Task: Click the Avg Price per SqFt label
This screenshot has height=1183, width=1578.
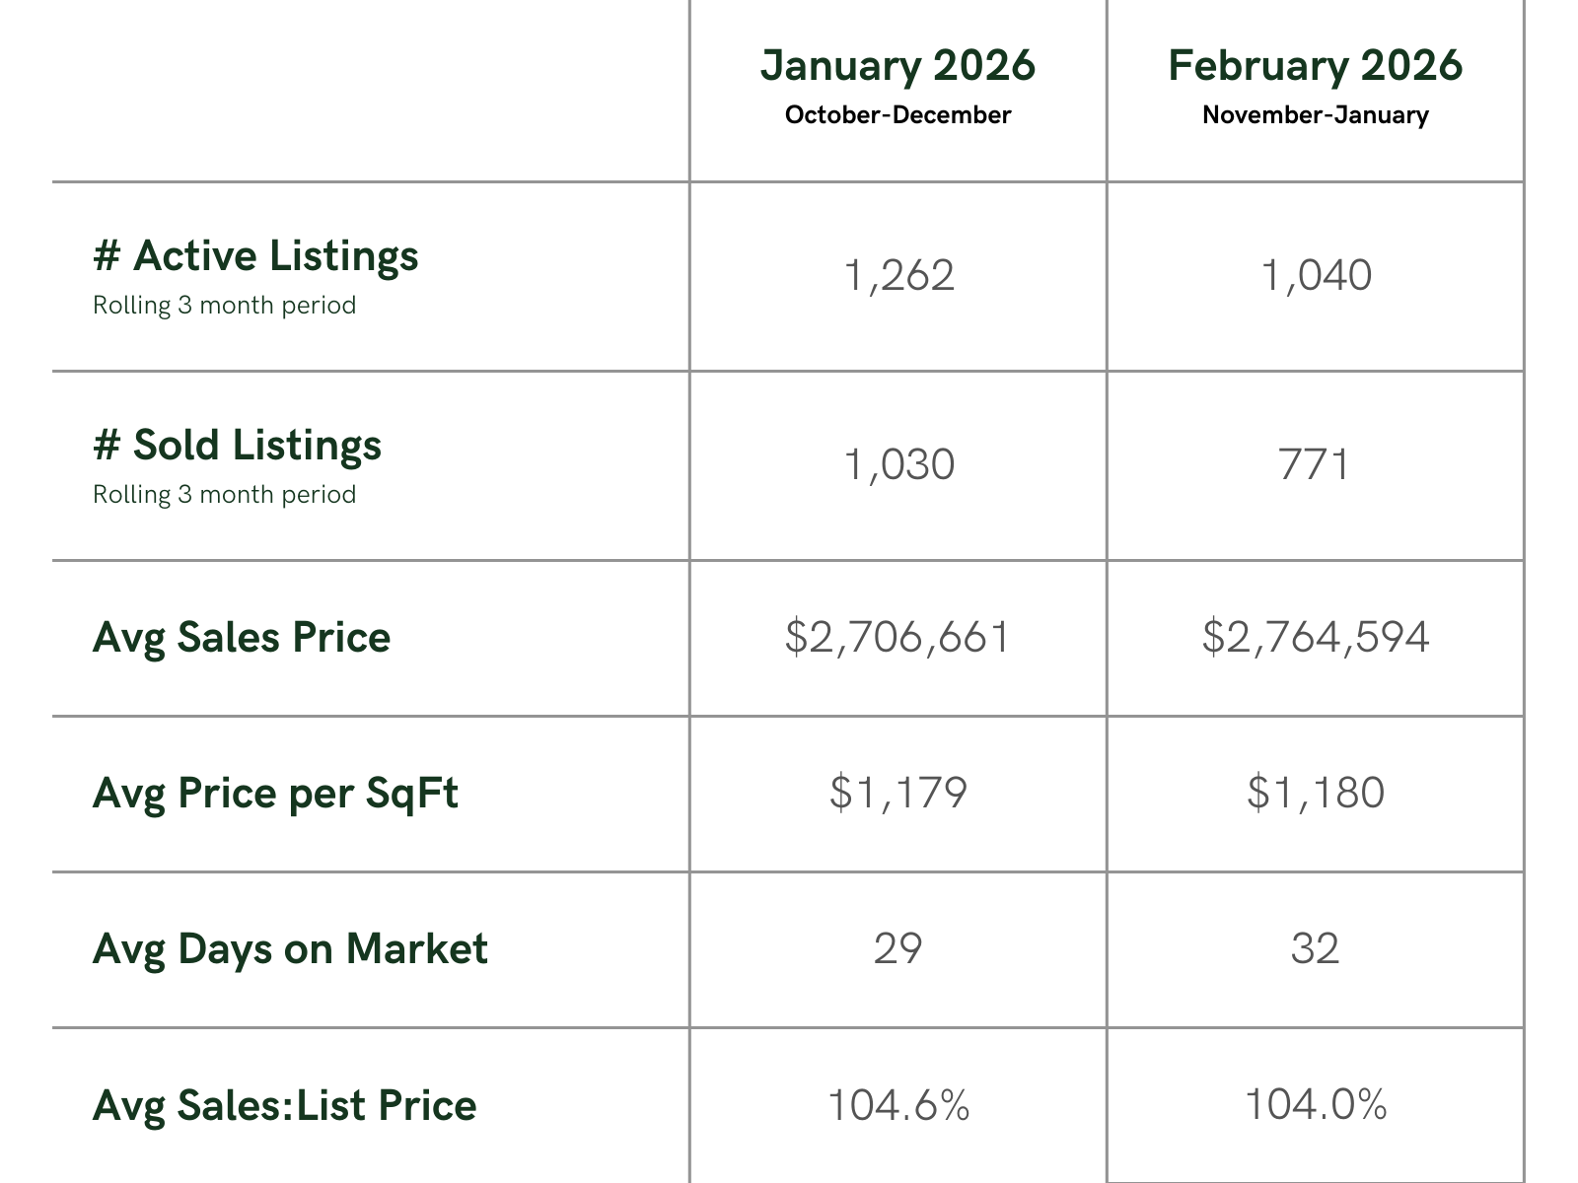Action: (275, 793)
